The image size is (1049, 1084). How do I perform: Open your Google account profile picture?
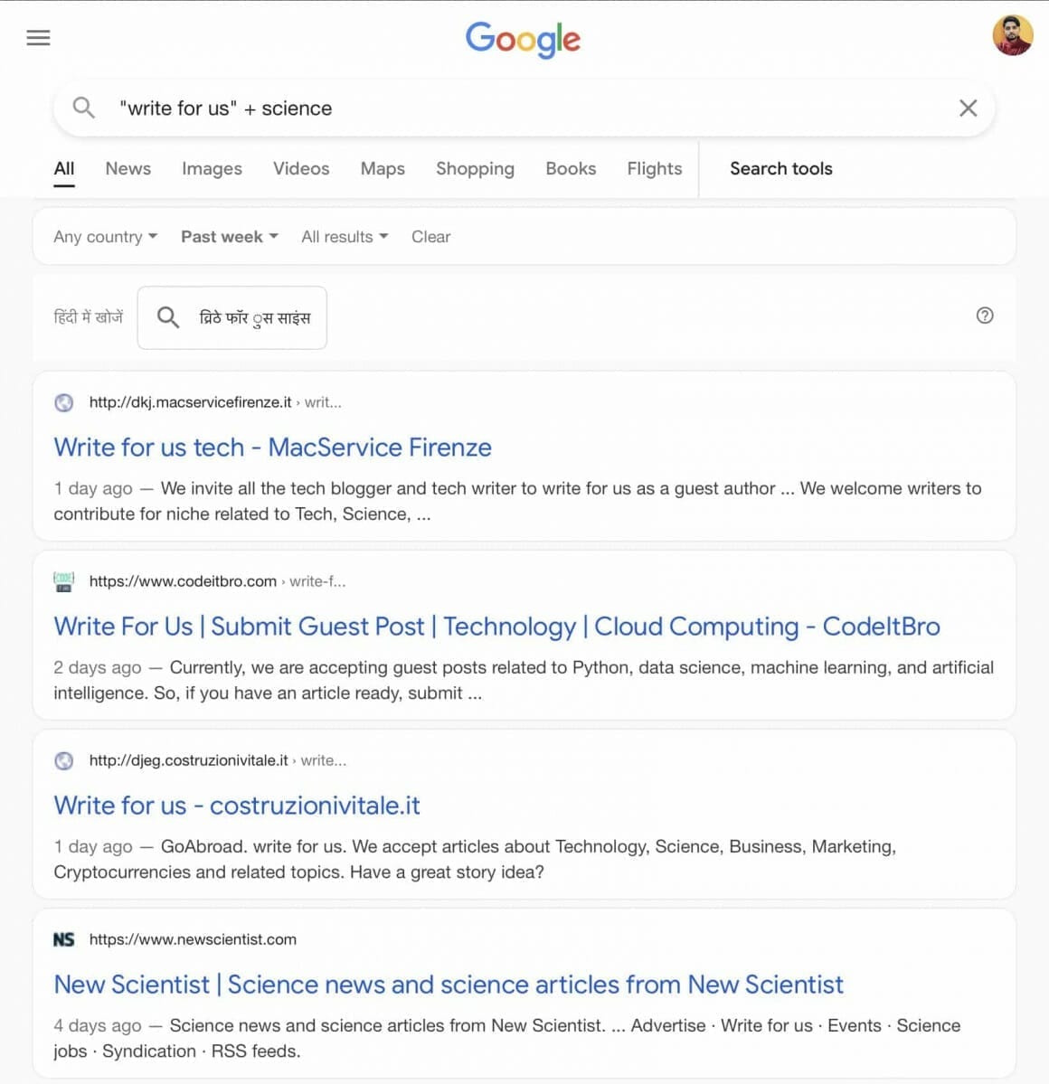1013,37
